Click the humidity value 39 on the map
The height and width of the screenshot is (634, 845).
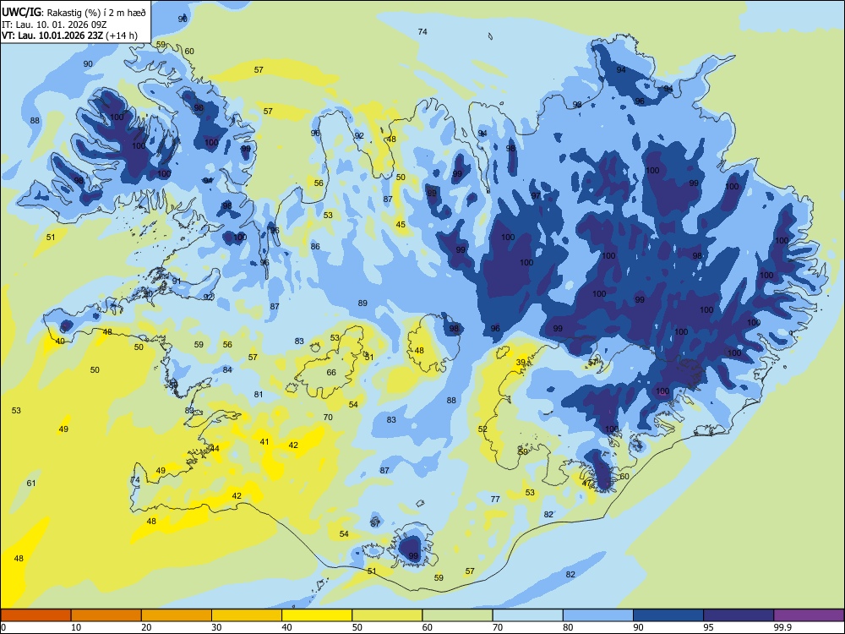[521, 363]
